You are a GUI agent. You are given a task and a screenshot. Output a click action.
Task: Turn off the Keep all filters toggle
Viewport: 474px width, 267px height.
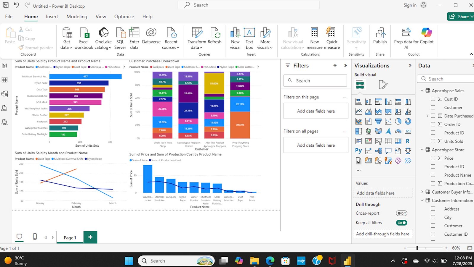(x=401, y=223)
